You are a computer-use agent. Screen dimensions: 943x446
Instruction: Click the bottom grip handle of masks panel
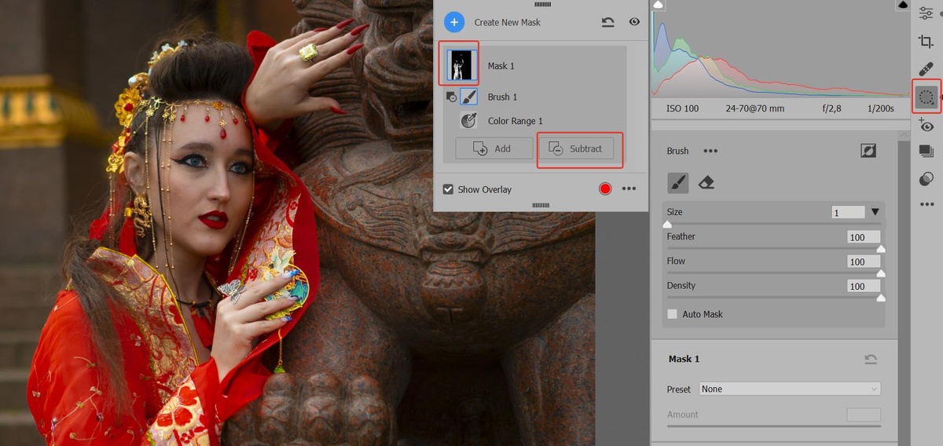541,206
